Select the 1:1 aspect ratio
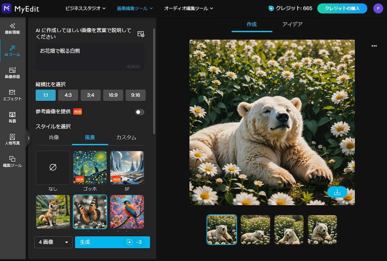Viewport: 387px width, 261px height. [x=46, y=95]
